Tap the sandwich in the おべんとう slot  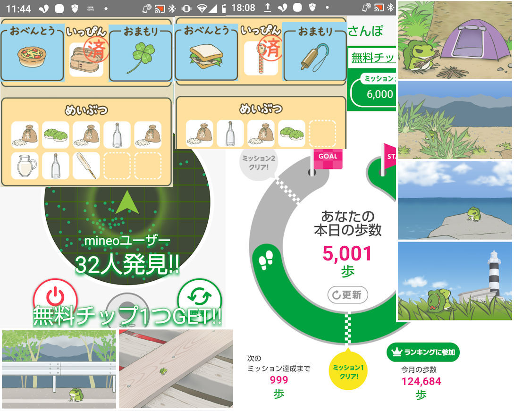(206, 56)
